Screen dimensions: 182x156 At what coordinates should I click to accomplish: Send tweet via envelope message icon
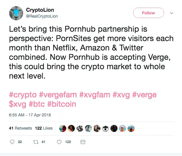tap(83, 142)
